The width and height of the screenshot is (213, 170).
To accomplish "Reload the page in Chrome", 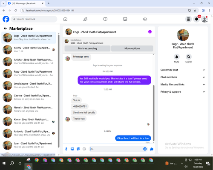I will (16, 11).
